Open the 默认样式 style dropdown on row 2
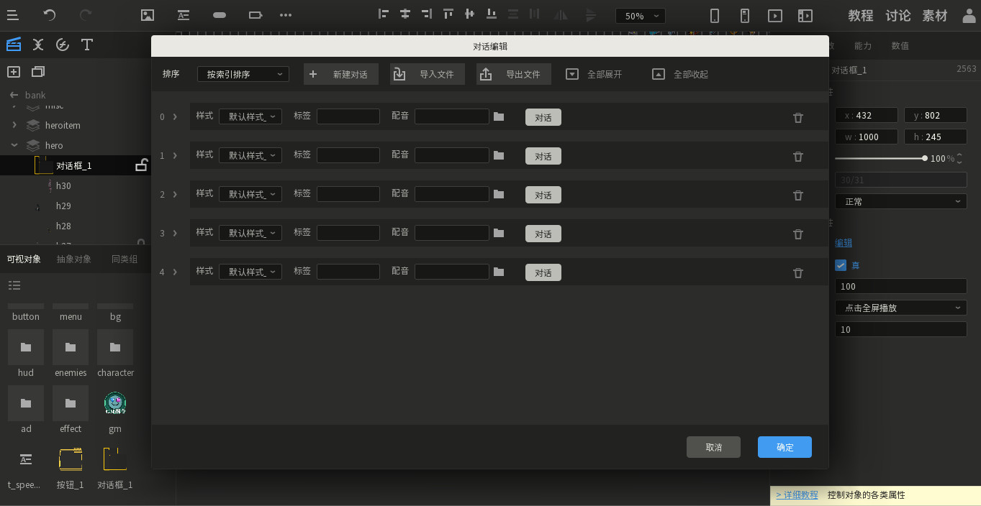This screenshot has width=981, height=506. pyautogui.click(x=250, y=193)
